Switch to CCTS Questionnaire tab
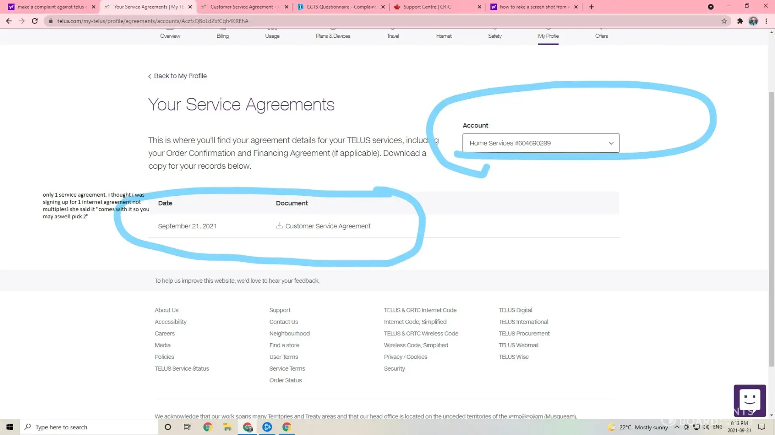This screenshot has width=775, height=435. click(x=341, y=7)
